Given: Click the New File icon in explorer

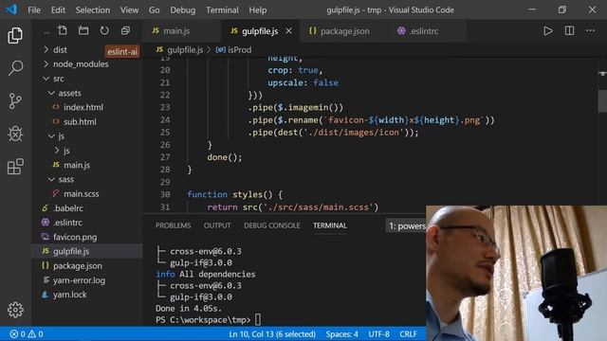Looking at the screenshot, I should [x=63, y=30].
